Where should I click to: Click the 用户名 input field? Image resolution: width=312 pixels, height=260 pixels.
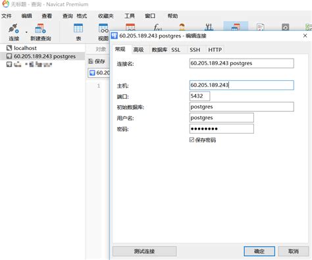click(222, 118)
